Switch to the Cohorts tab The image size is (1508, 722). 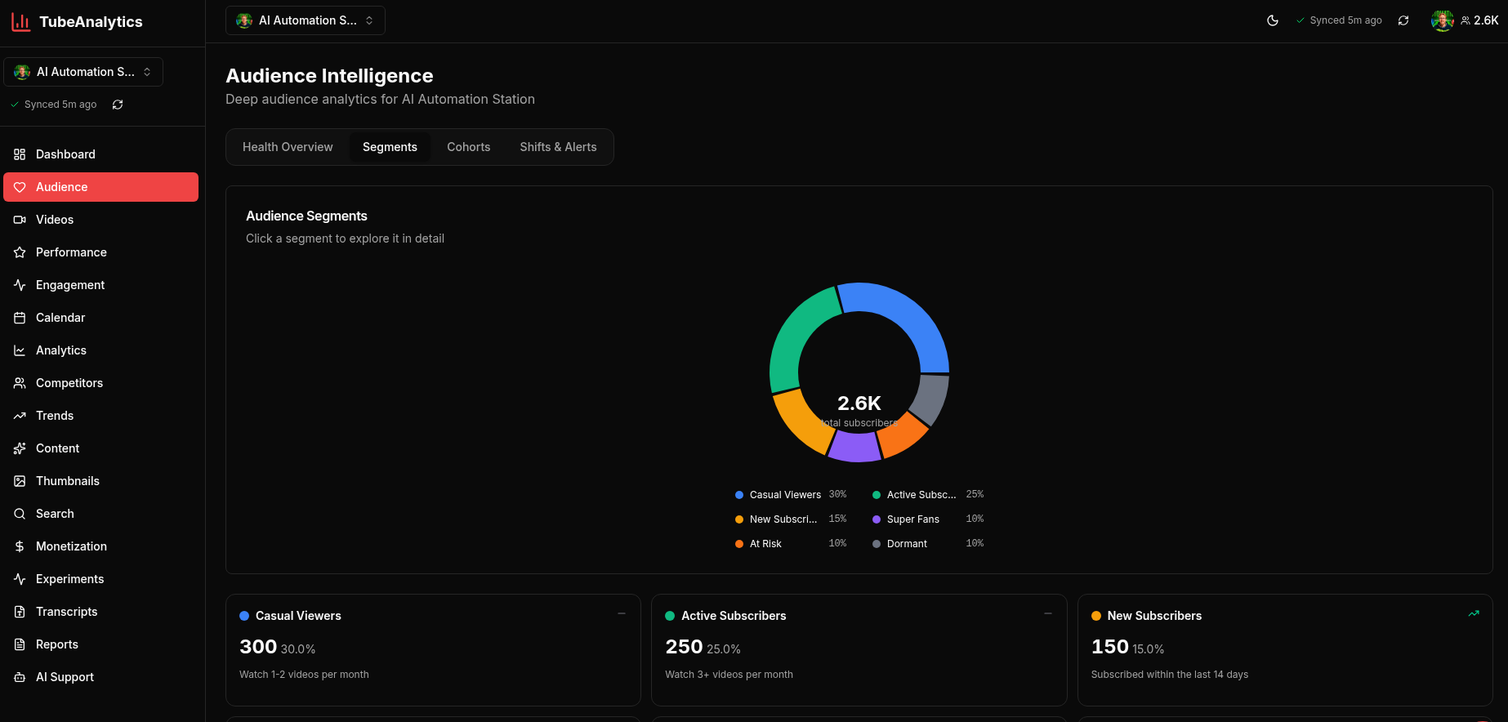click(468, 147)
